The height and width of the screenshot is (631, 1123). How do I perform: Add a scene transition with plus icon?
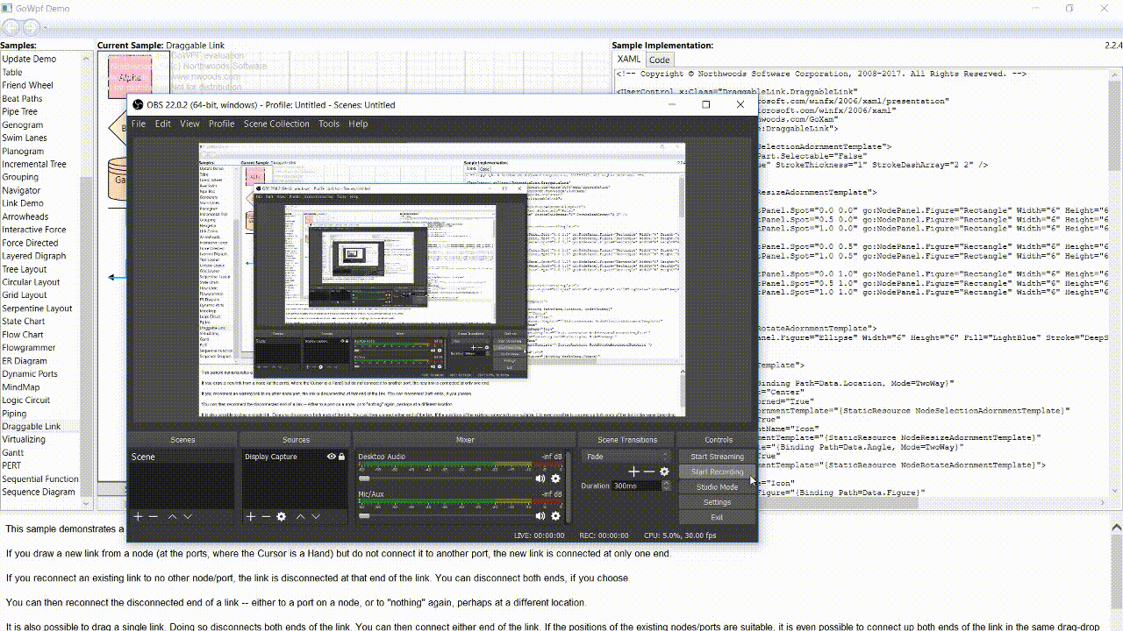(x=633, y=471)
